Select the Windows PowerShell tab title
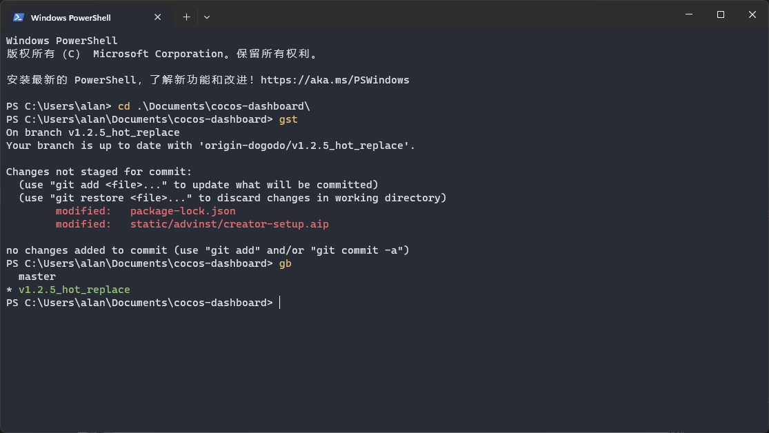769x433 pixels. pos(70,18)
